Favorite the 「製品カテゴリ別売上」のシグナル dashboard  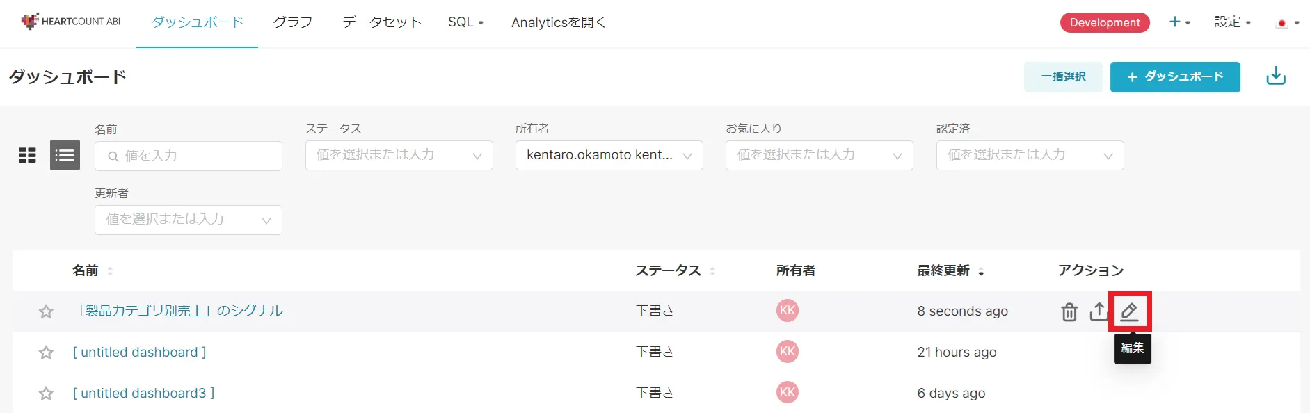point(46,311)
